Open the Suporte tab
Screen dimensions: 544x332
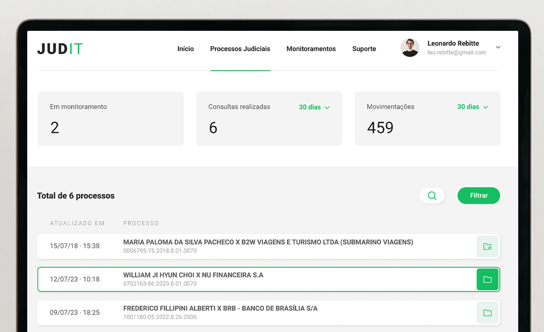[x=364, y=49]
